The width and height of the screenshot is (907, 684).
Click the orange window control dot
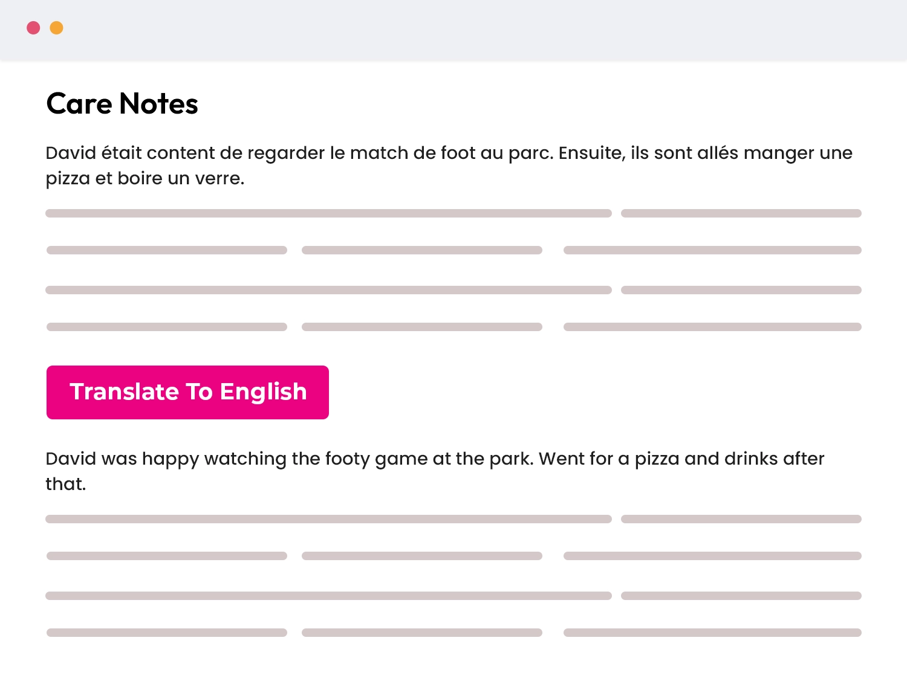(x=56, y=27)
